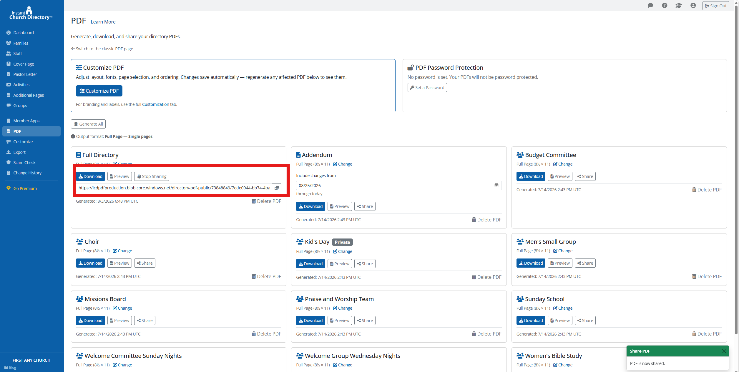Download the Budget Committee PDF
Screen dimensions: 739x372
tap(531, 176)
